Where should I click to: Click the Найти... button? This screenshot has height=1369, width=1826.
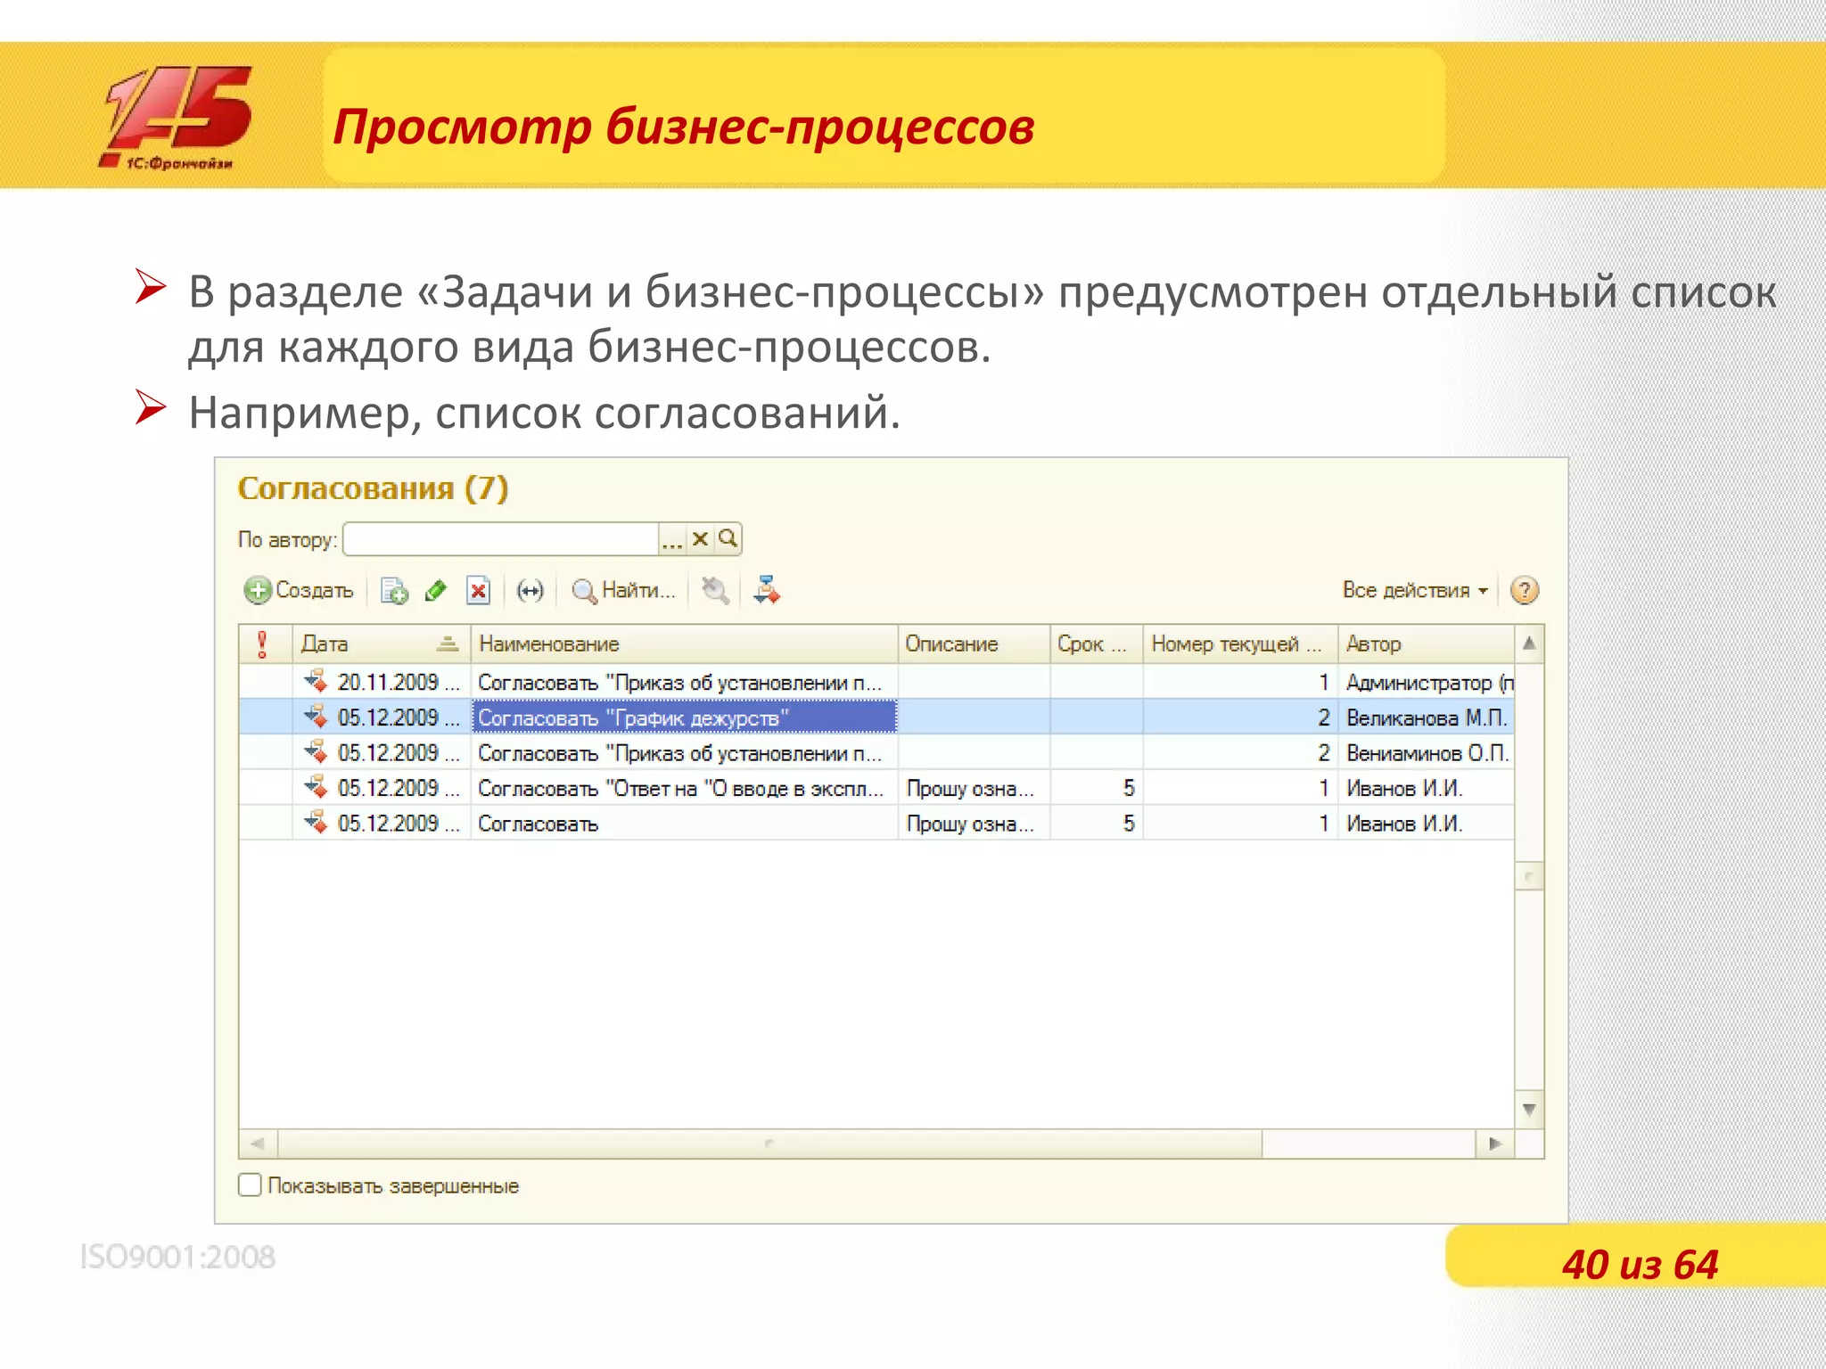coord(624,590)
